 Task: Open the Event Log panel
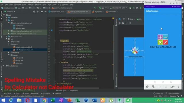point(158,94)
